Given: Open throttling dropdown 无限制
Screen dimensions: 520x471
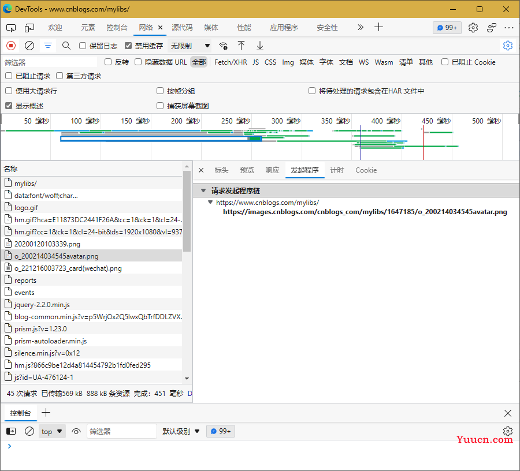Looking at the screenshot, I should click(x=190, y=46).
